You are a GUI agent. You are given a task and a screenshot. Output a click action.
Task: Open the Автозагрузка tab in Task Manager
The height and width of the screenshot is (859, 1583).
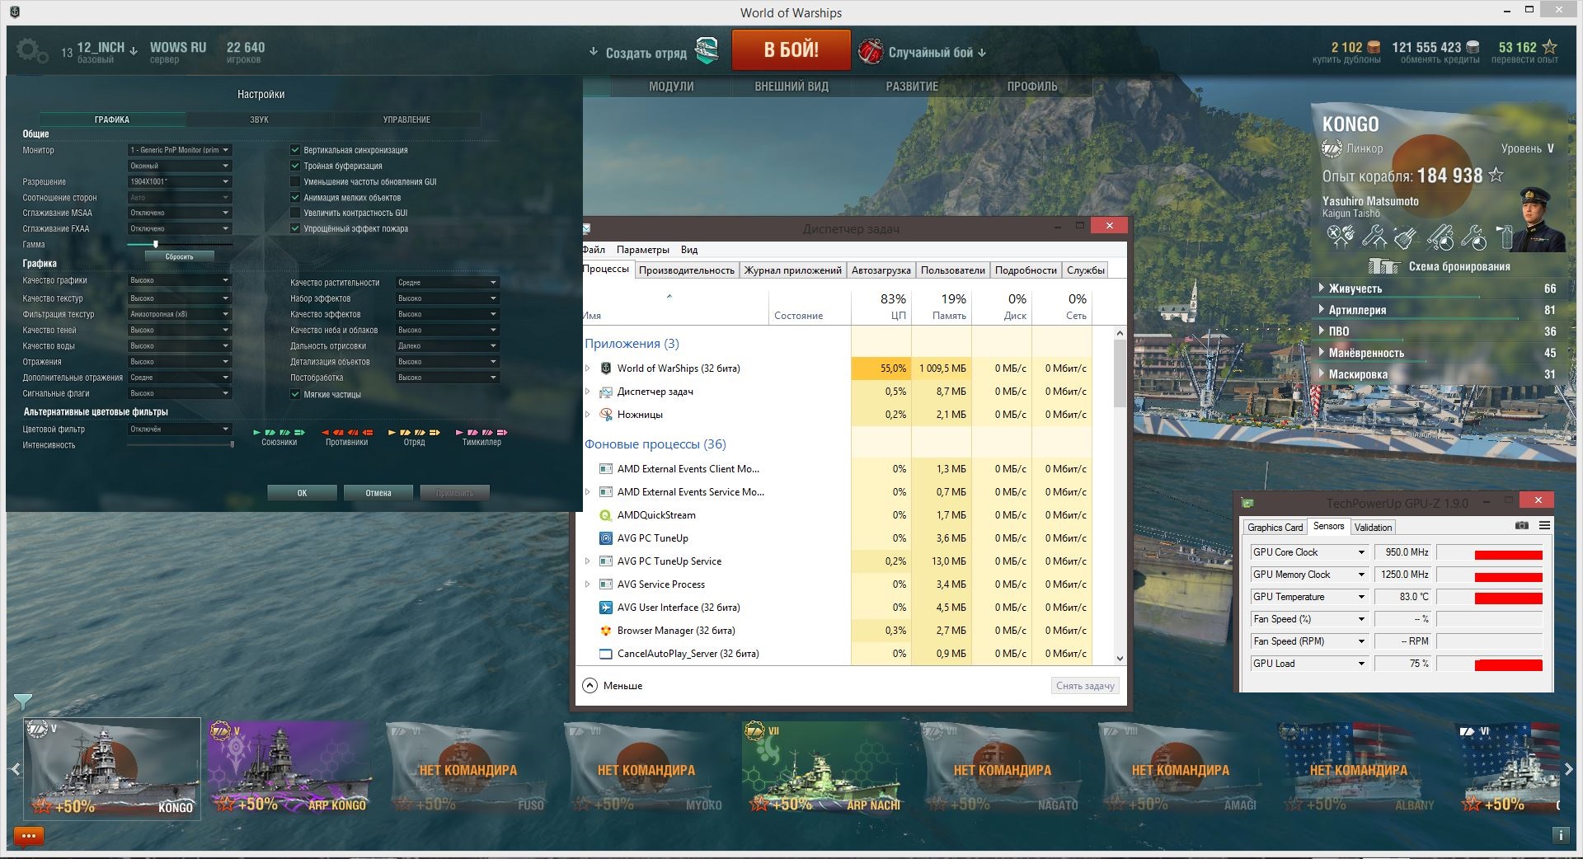coord(881,270)
